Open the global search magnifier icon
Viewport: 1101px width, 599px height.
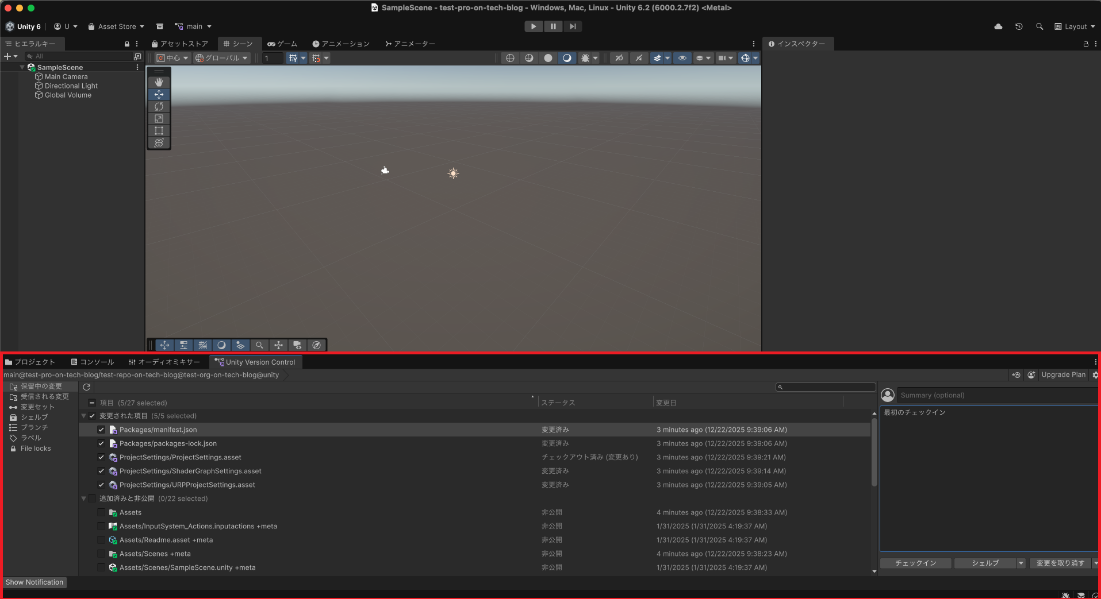coord(1039,26)
